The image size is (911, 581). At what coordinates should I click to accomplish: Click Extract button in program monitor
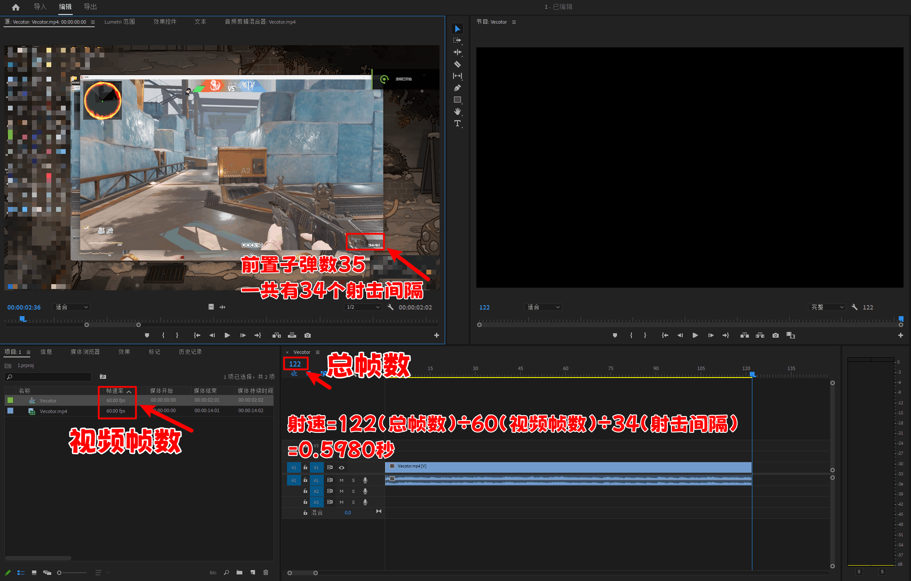(x=760, y=335)
